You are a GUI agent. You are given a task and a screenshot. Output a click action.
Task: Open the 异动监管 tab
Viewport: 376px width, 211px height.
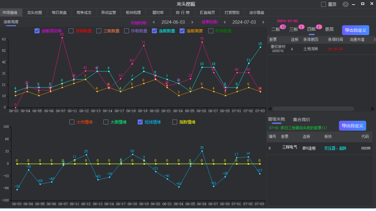tap(109, 13)
